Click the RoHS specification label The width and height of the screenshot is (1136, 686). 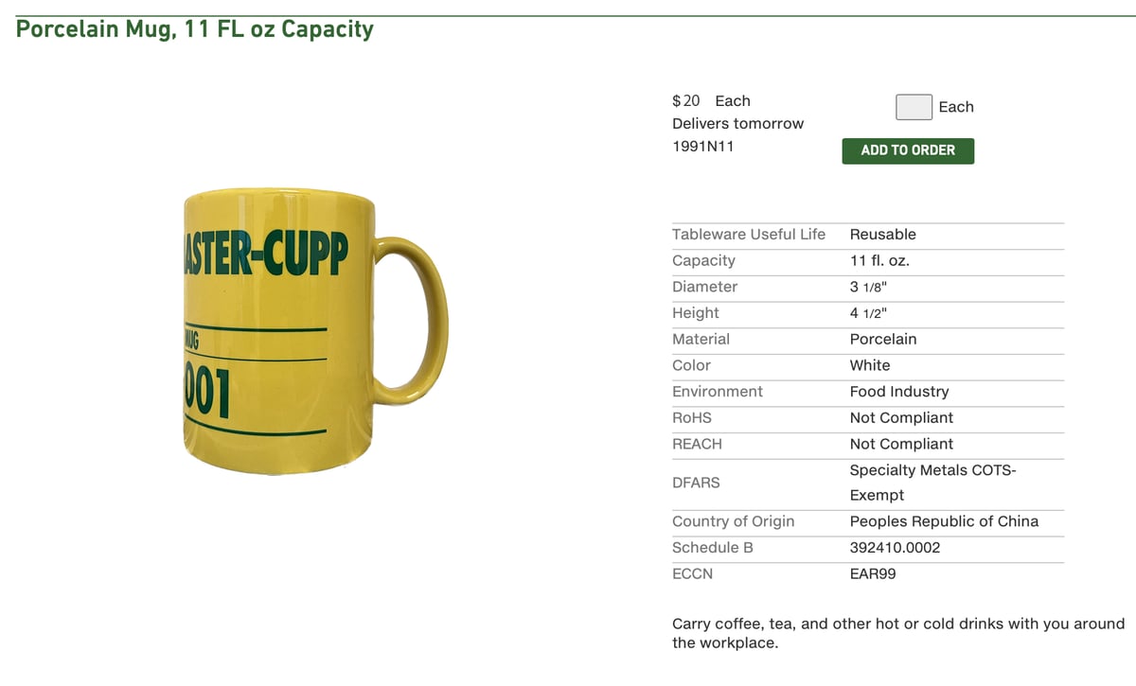pyautogui.click(x=692, y=417)
